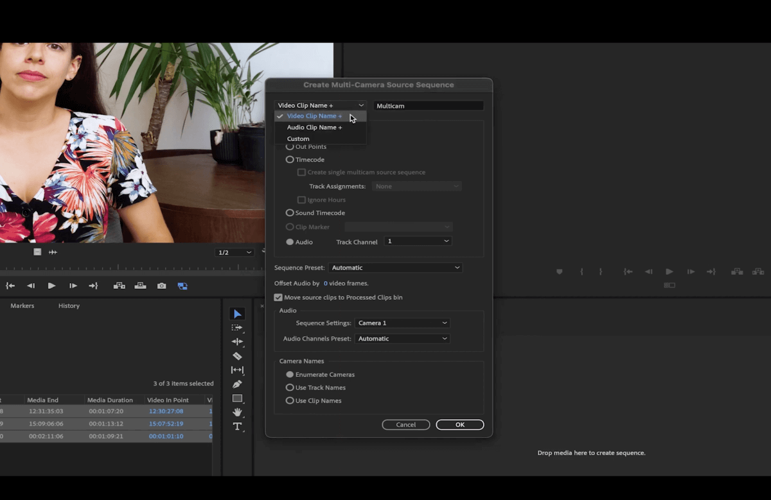Click the Export Frame camera icon
The width and height of the screenshot is (771, 500).
pyautogui.click(x=161, y=286)
